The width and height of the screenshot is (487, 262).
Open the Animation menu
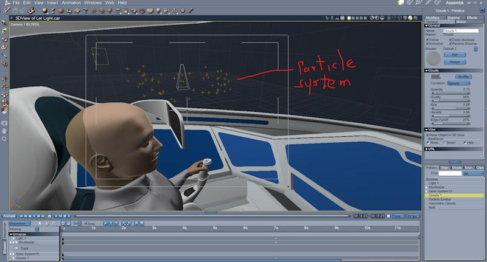71,2
